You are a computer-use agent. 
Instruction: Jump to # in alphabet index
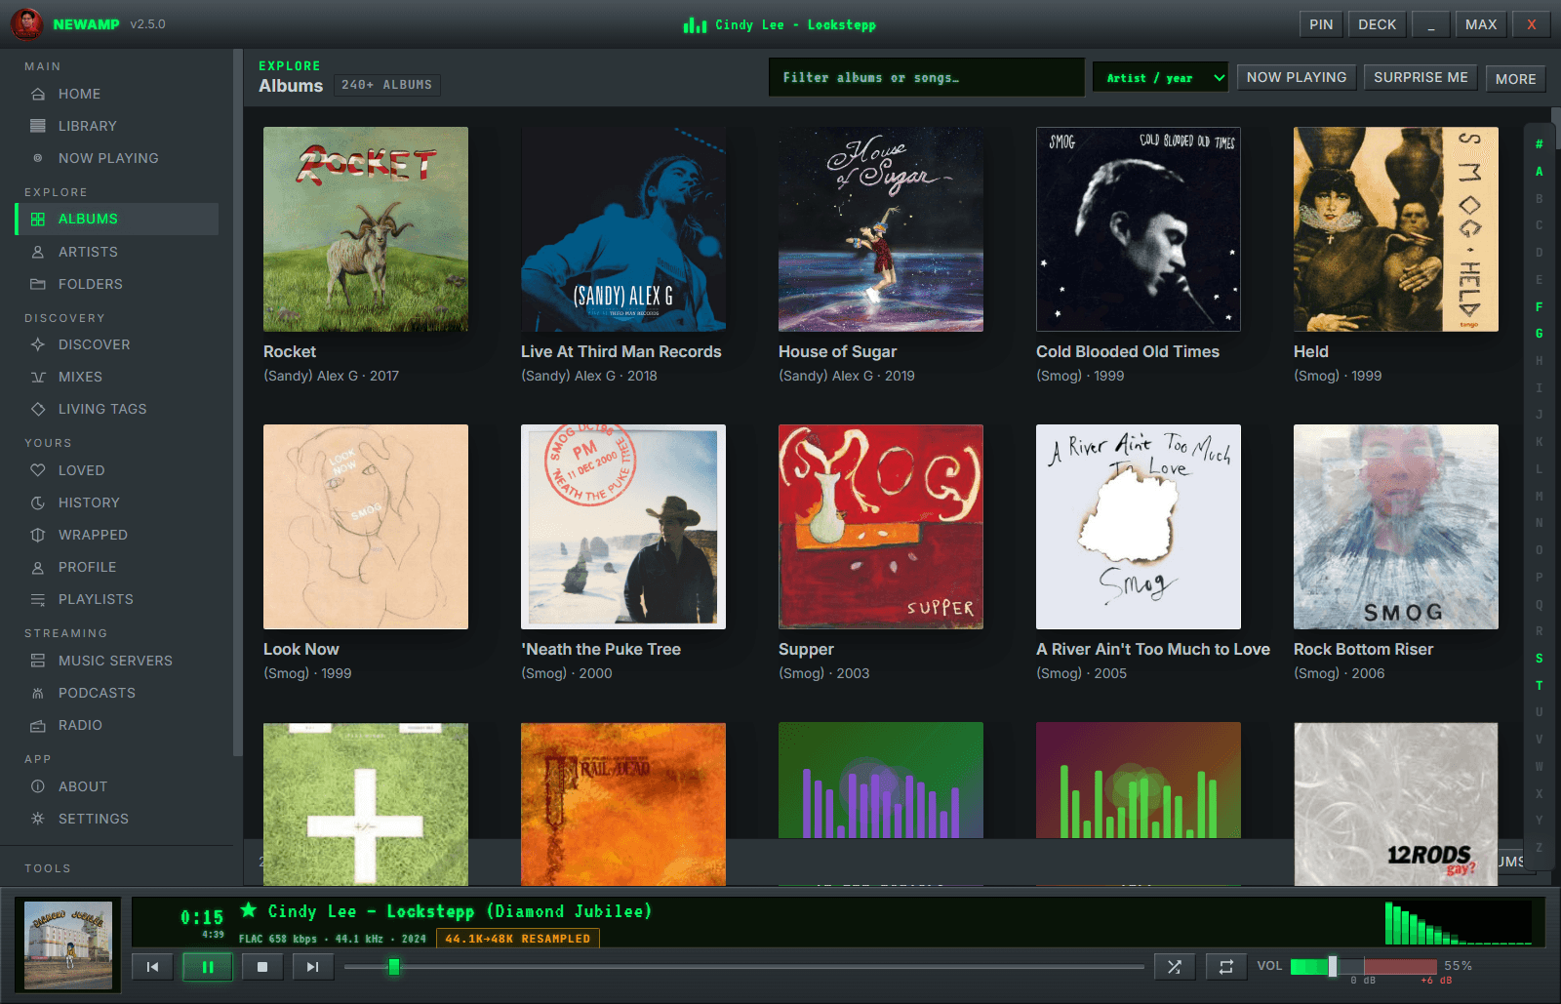(1540, 144)
